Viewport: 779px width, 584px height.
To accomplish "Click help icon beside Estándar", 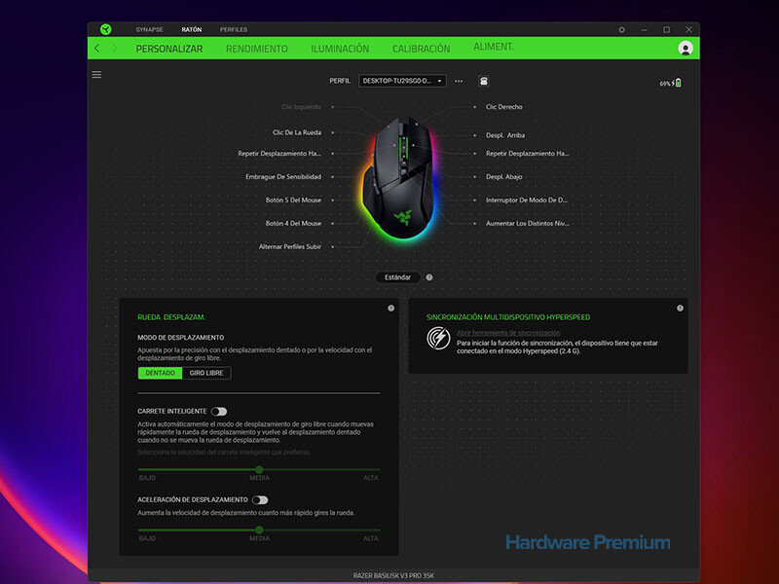I will pos(429,277).
